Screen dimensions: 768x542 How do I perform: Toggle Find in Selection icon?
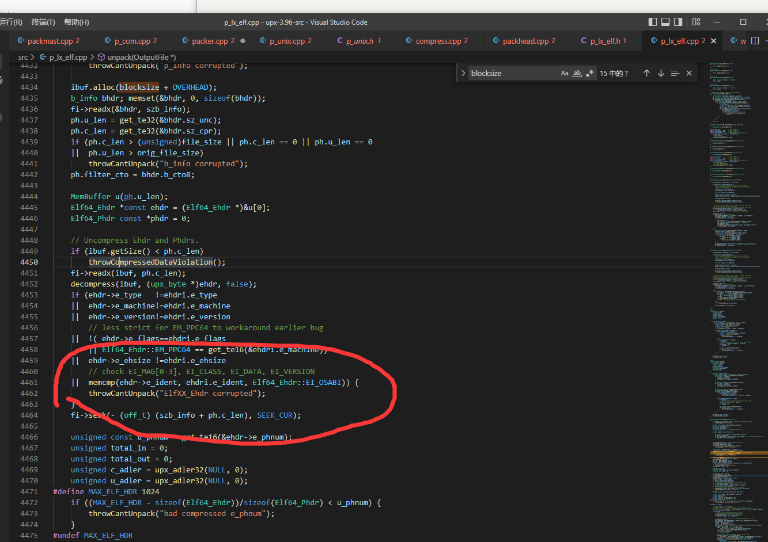pos(675,73)
